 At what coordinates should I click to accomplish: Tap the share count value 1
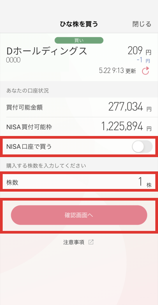[x=140, y=182]
